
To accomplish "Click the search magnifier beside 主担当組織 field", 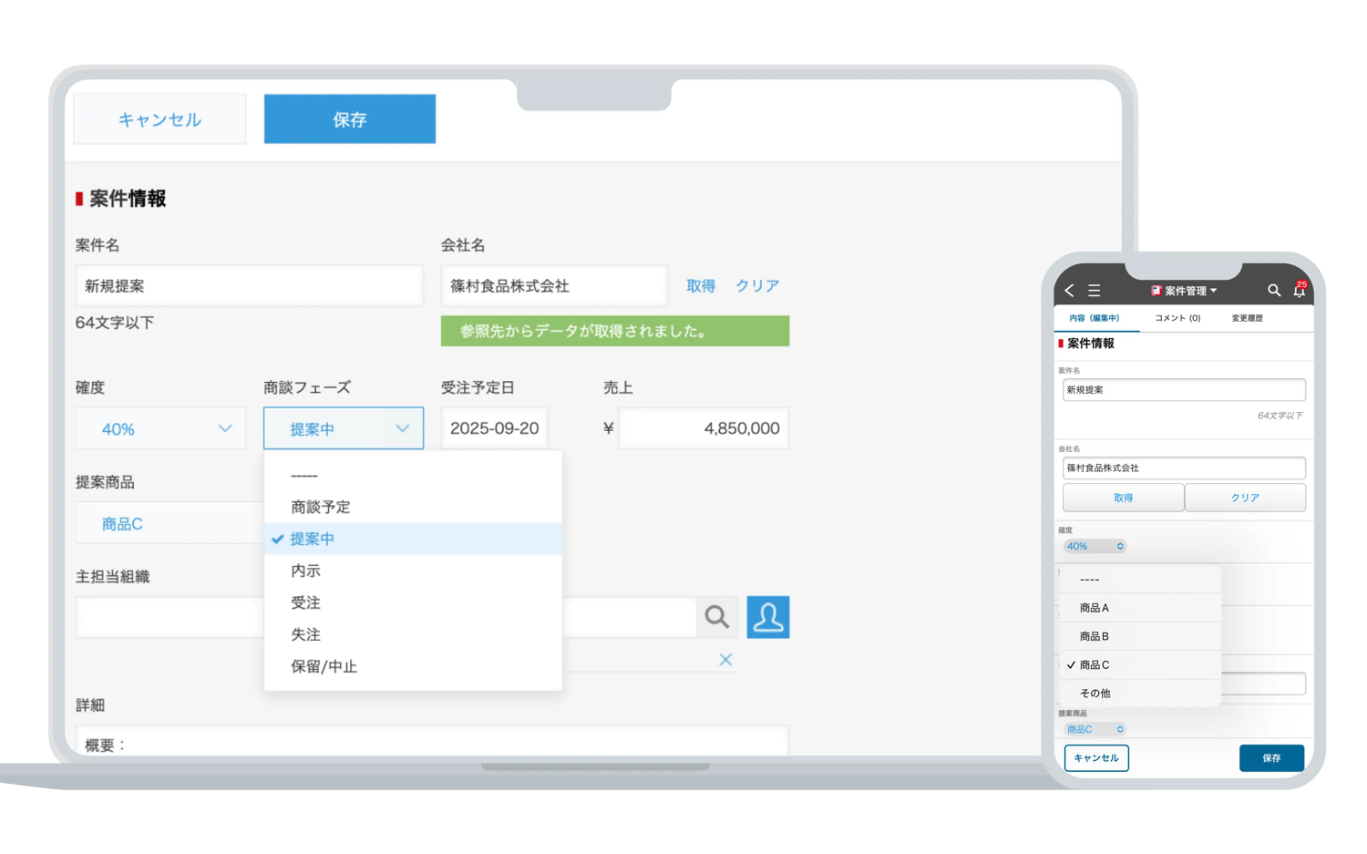I will (716, 617).
